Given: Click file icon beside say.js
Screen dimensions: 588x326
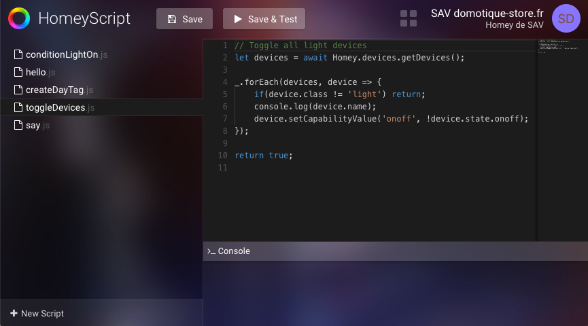Looking at the screenshot, I should tap(18, 125).
